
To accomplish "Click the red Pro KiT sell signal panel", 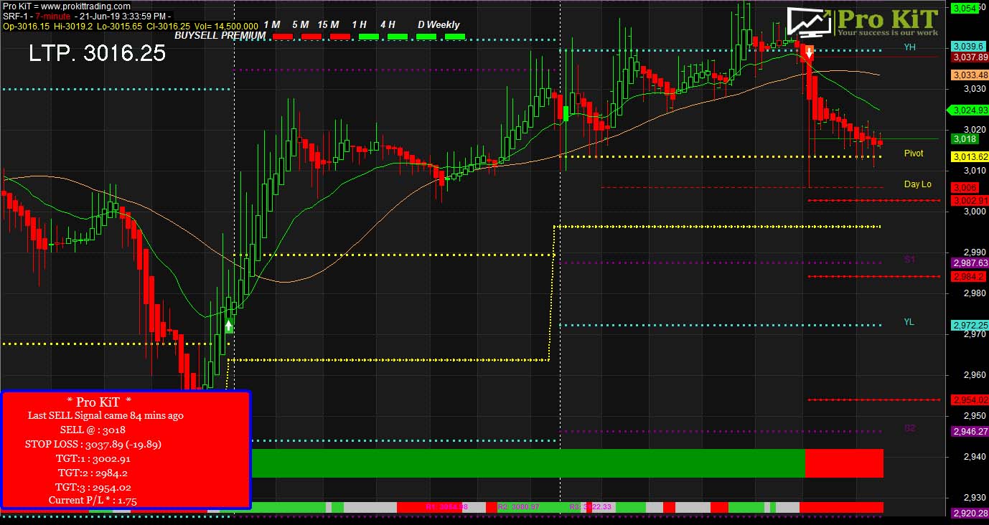I will click(126, 450).
